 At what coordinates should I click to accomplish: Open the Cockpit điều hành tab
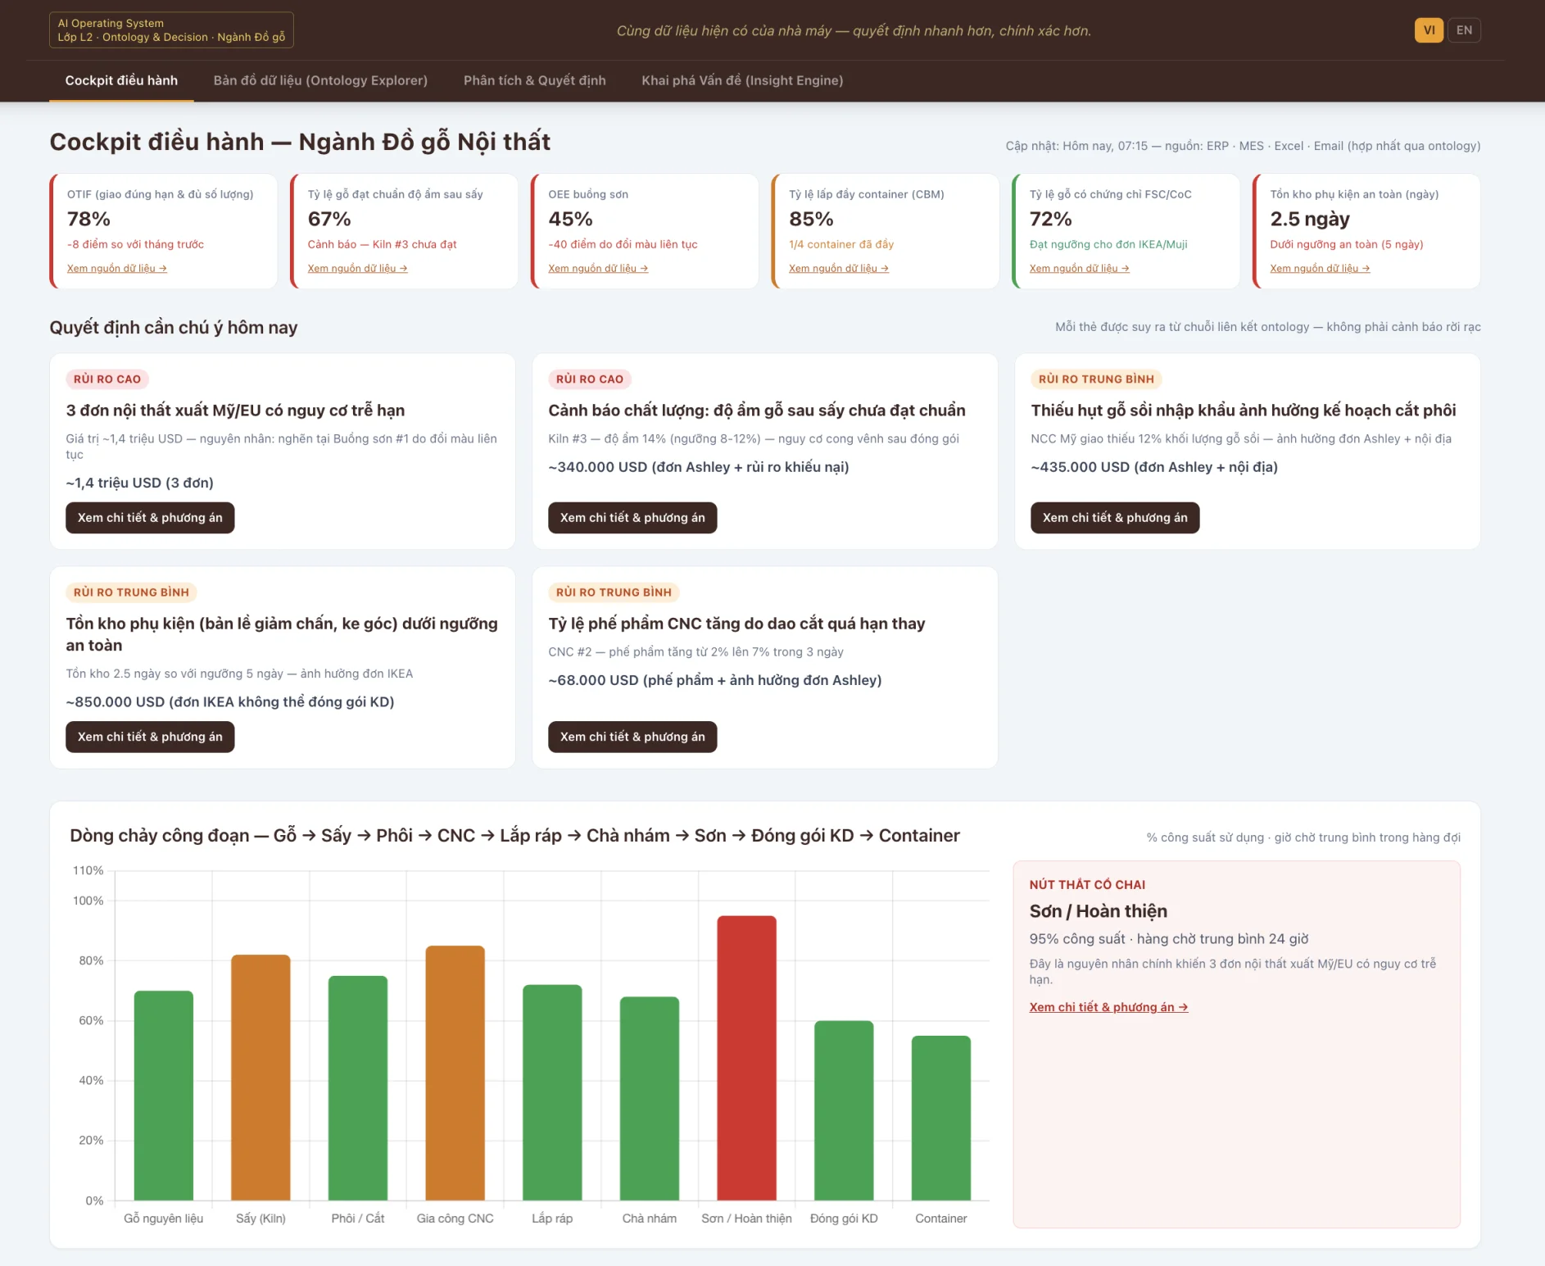tap(121, 80)
